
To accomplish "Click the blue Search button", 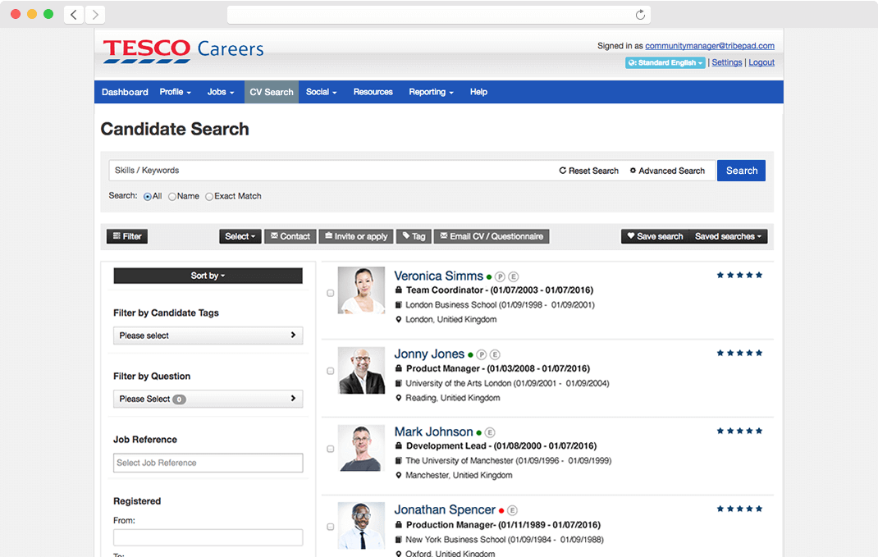I will pos(741,171).
